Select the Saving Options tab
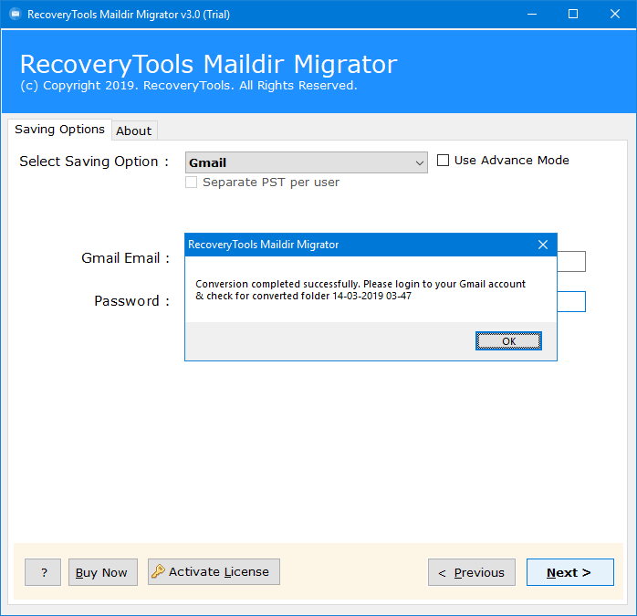 tap(59, 130)
